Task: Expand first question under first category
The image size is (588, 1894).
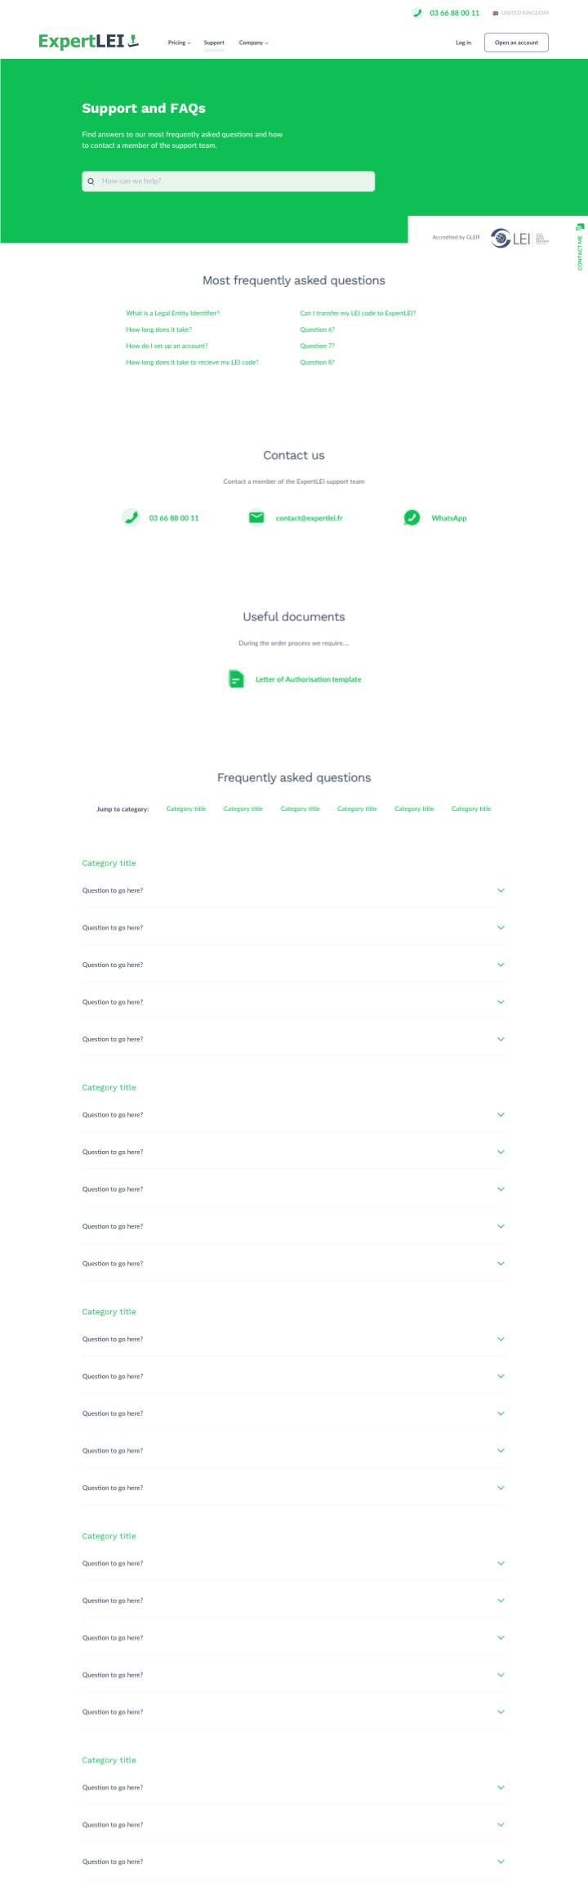Action: [x=294, y=890]
